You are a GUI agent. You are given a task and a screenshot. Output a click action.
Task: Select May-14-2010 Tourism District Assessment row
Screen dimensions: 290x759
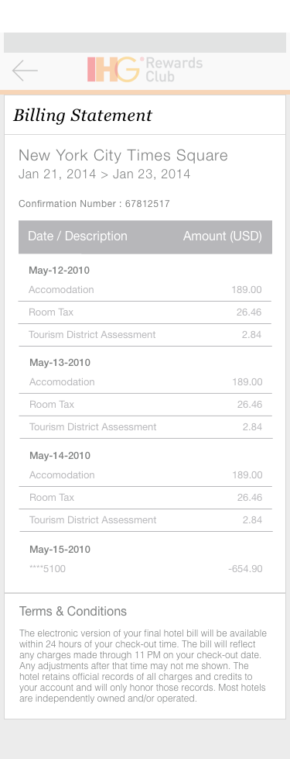coord(145,520)
